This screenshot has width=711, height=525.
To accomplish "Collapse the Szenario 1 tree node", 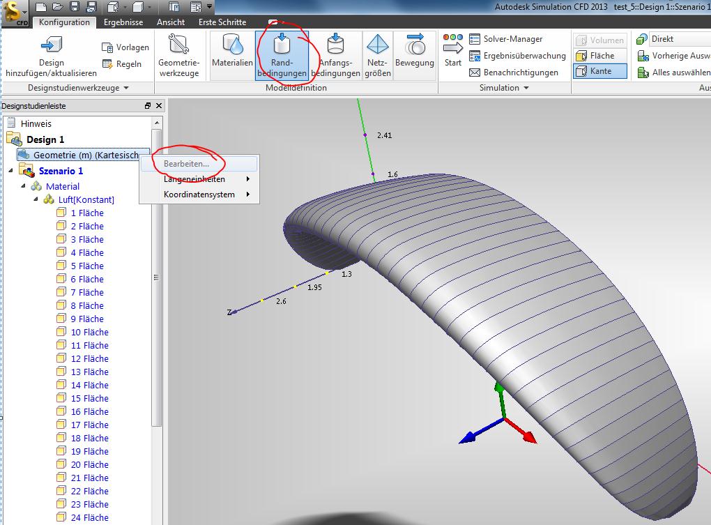I will (x=11, y=170).
